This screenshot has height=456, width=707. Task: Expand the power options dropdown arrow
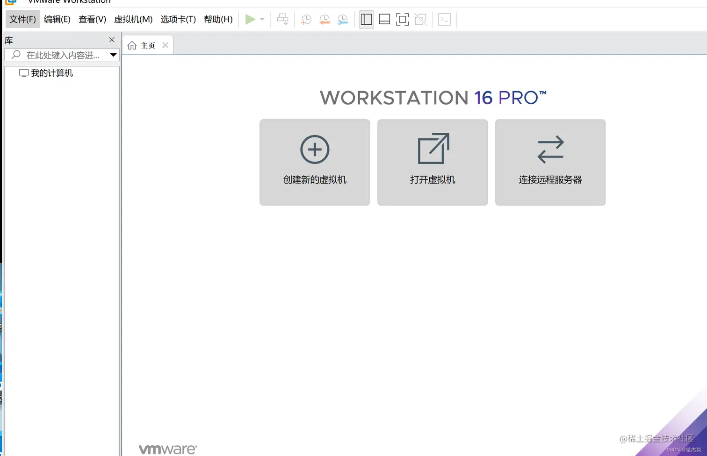pyautogui.click(x=262, y=19)
